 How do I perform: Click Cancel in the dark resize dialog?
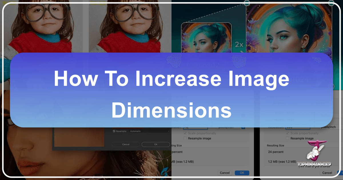tap(126, 144)
